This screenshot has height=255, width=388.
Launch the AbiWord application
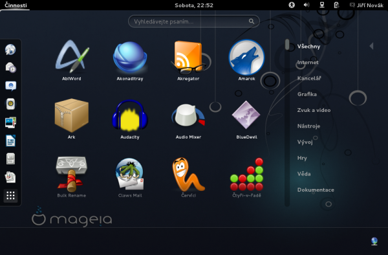coord(72,61)
